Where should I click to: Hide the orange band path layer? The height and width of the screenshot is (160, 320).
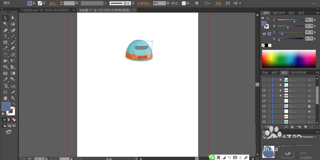pos(264,117)
